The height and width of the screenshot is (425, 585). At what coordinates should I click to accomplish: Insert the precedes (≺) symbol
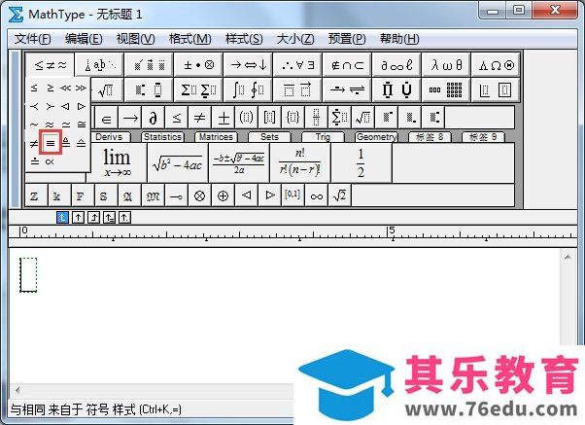tap(34, 107)
